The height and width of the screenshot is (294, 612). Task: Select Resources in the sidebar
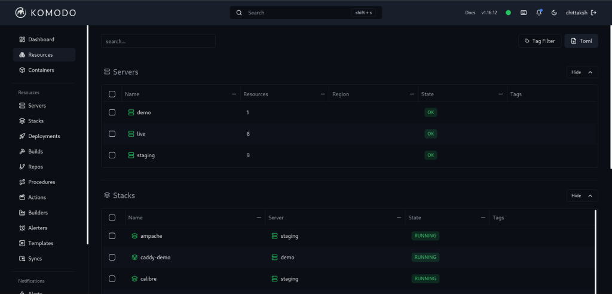click(44, 54)
